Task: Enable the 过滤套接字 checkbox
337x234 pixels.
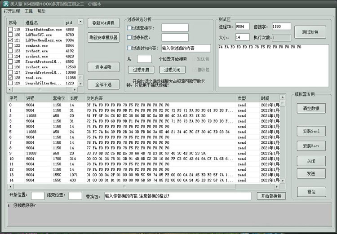Action: tap(129, 28)
